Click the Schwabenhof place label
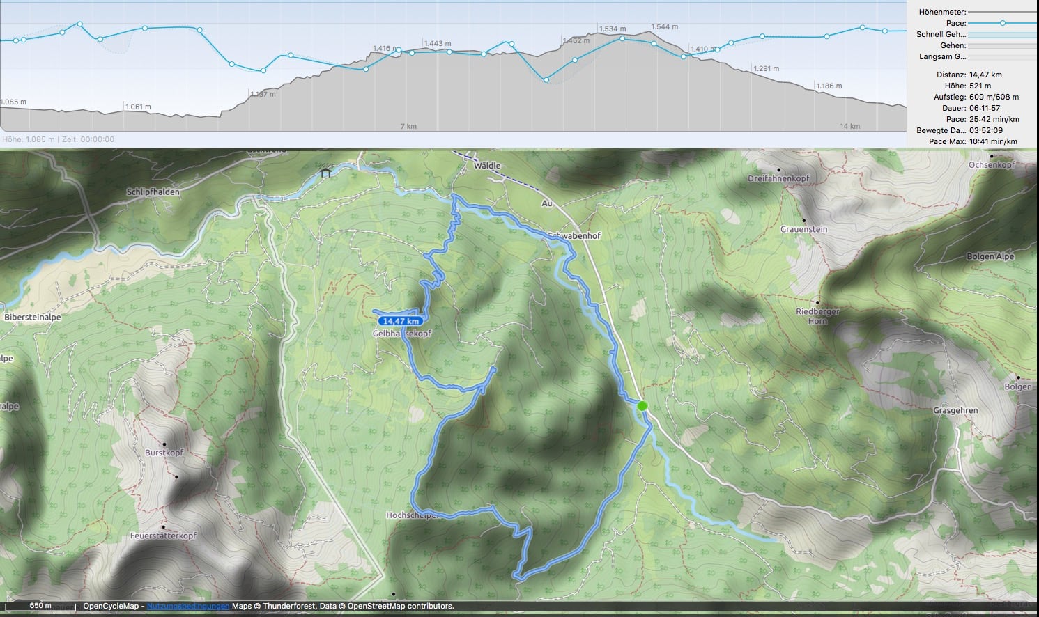Viewport: 1039px width, 617px height. (574, 236)
